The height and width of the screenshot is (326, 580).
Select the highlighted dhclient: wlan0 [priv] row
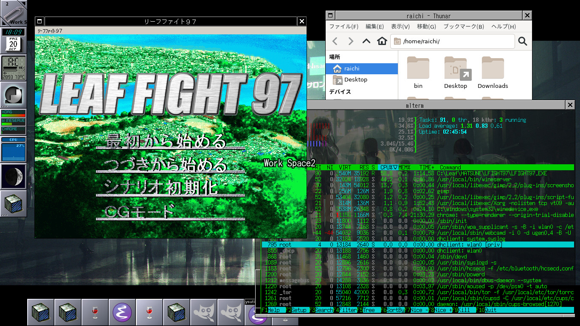coord(418,245)
